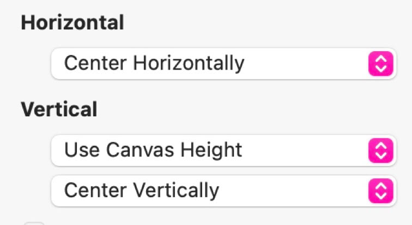412x225 pixels.
Task: Toggle the checkbox below Center Vertically
Action: (x=35, y=223)
